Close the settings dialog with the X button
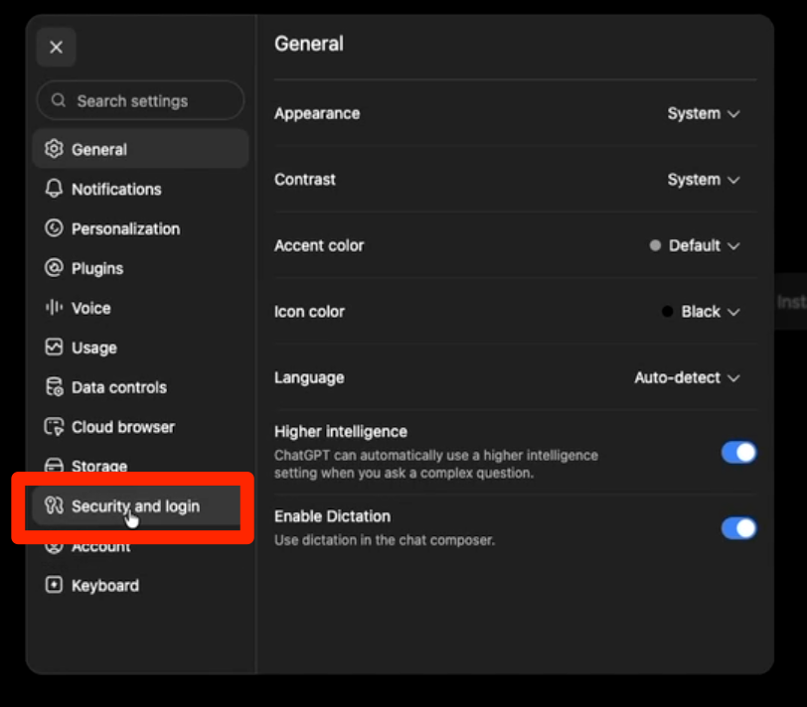 tap(56, 48)
